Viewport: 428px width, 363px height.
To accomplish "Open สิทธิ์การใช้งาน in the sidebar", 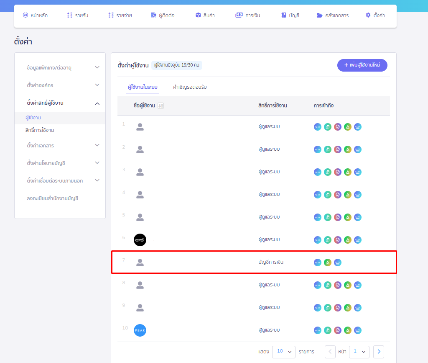I will [x=40, y=130].
